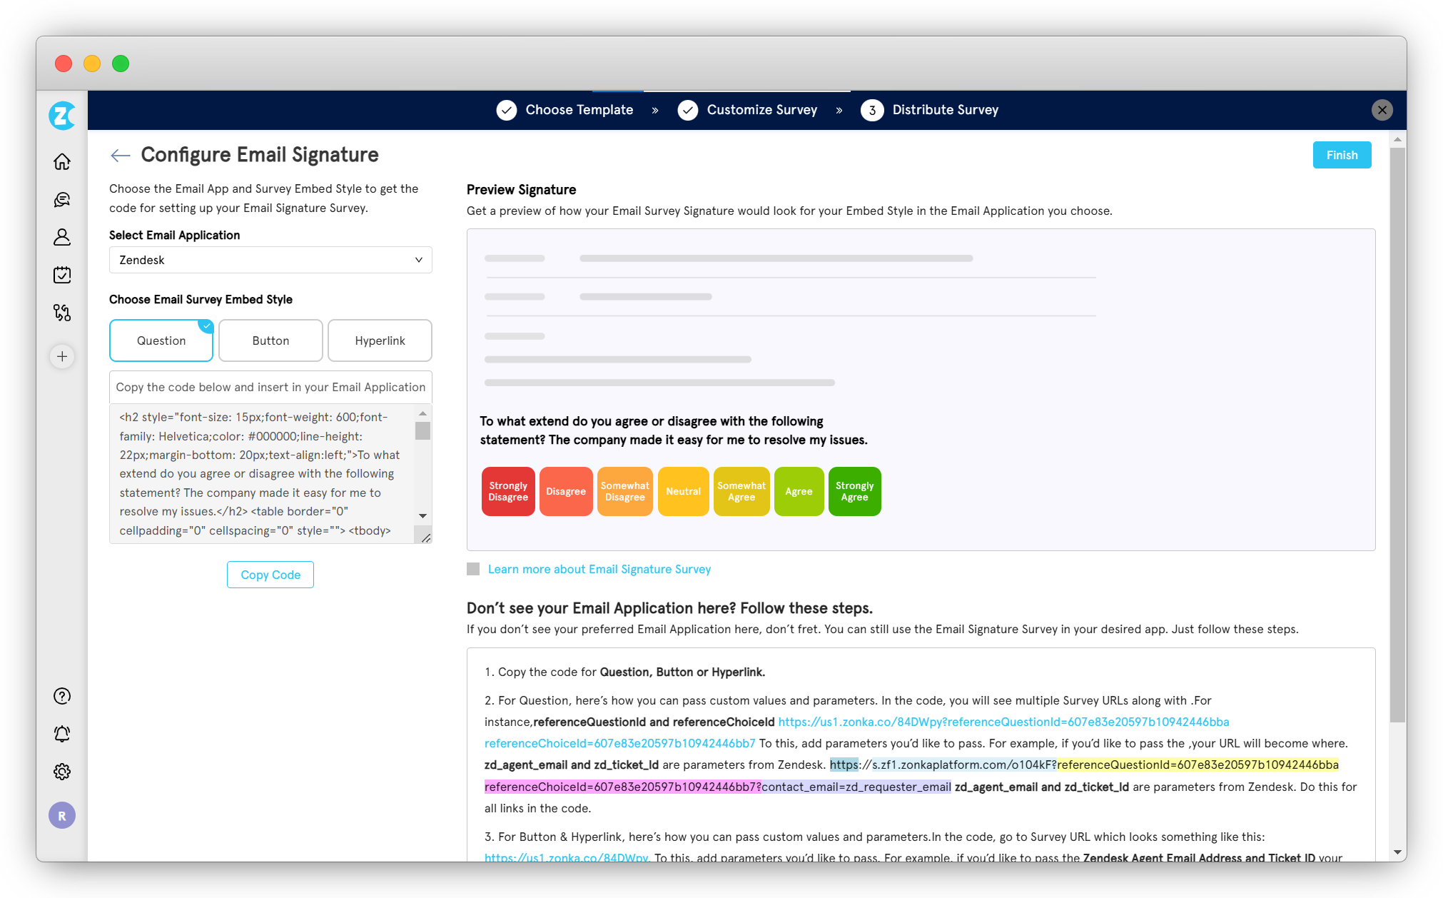This screenshot has width=1443, height=898.
Task: Click the s.zf1.zonkaplatform.com URL text
Action: click(963, 765)
